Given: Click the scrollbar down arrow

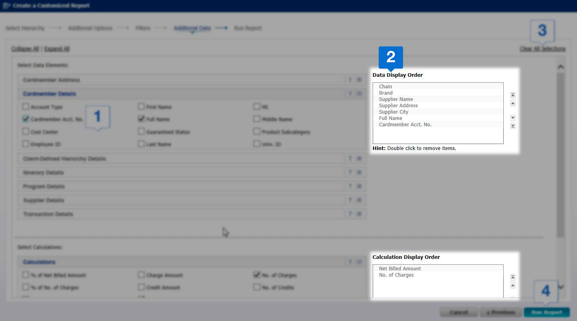Looking at the screenshot, I should click(561, 287).
